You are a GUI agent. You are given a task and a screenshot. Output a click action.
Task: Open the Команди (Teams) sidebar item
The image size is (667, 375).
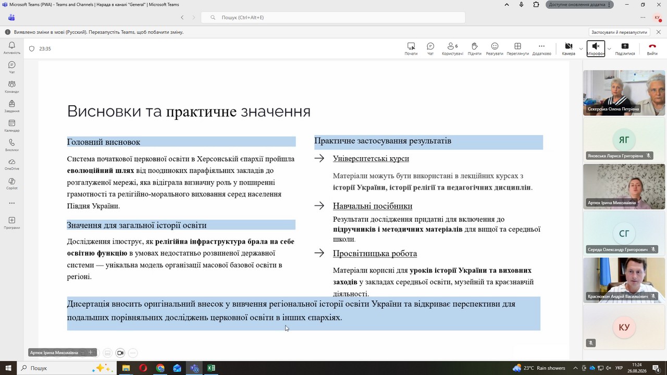tap(11, 86)
